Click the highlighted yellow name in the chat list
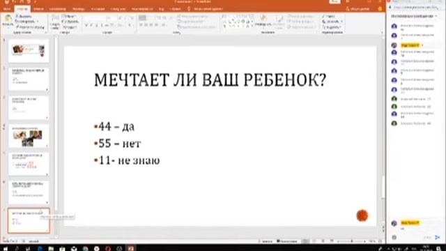This screenshot has height=251, width=446. coord(410,45)
